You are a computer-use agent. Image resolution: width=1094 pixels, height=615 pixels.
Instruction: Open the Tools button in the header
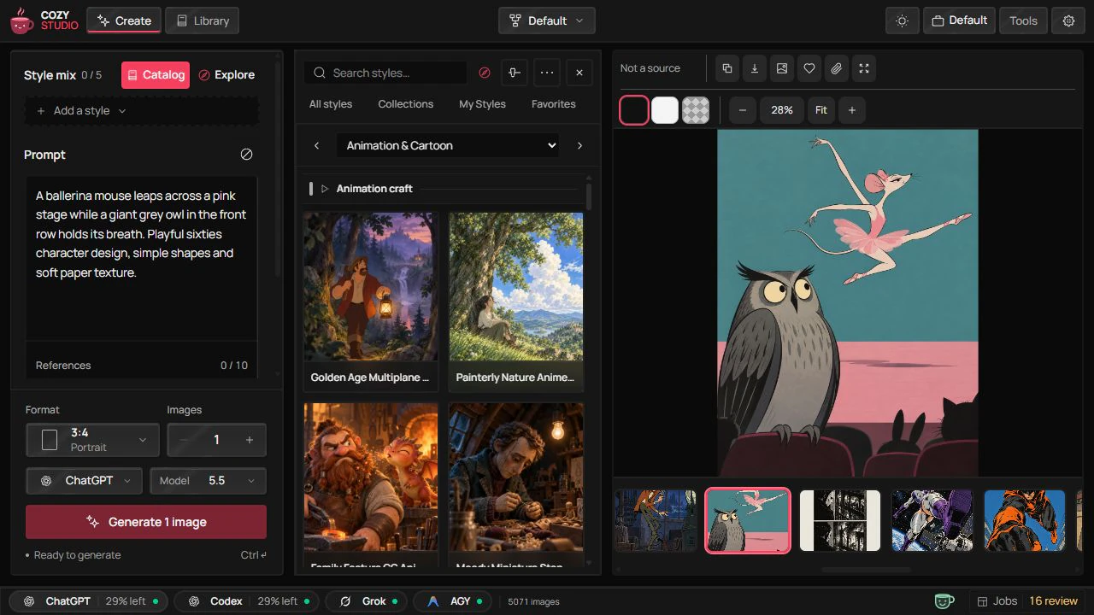coord(1023,20)
